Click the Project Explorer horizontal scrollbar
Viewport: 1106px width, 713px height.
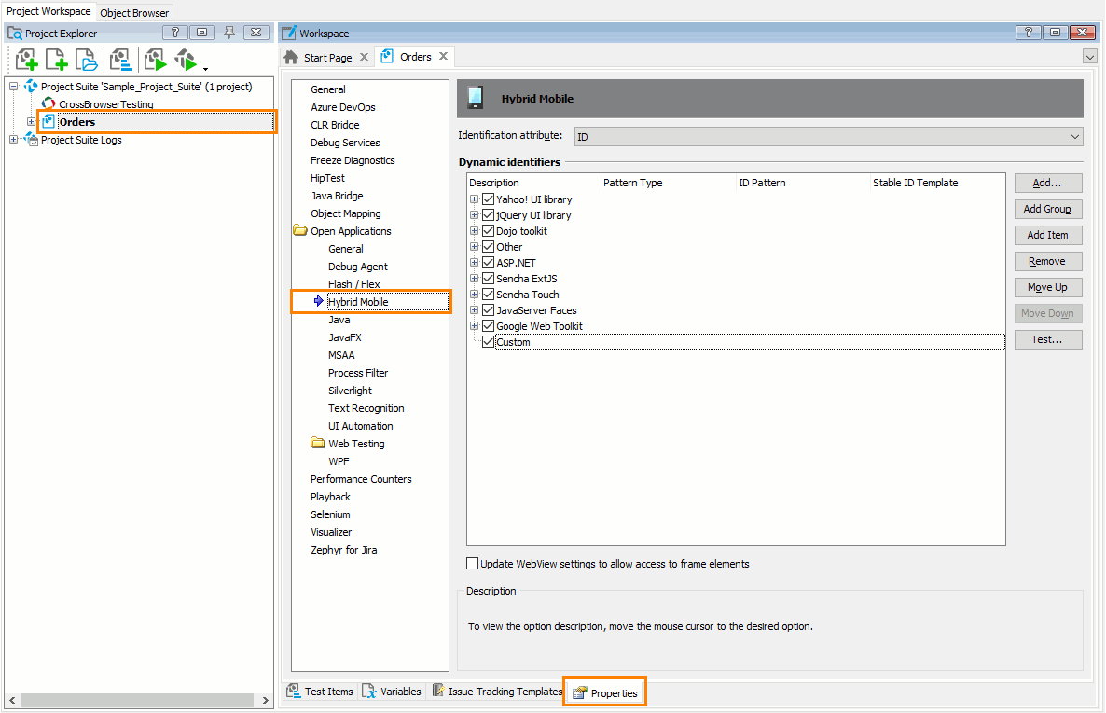[x=136, y=700]
